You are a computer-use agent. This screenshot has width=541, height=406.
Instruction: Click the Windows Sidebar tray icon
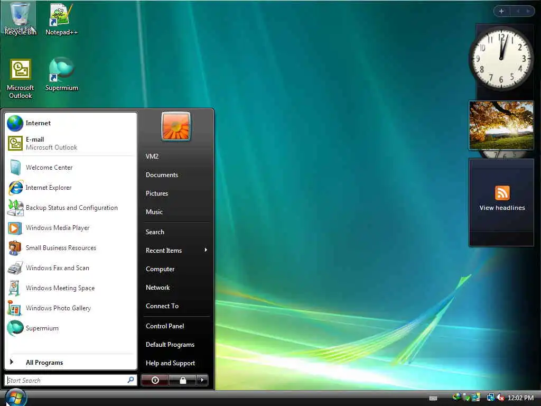coord(476,398)
